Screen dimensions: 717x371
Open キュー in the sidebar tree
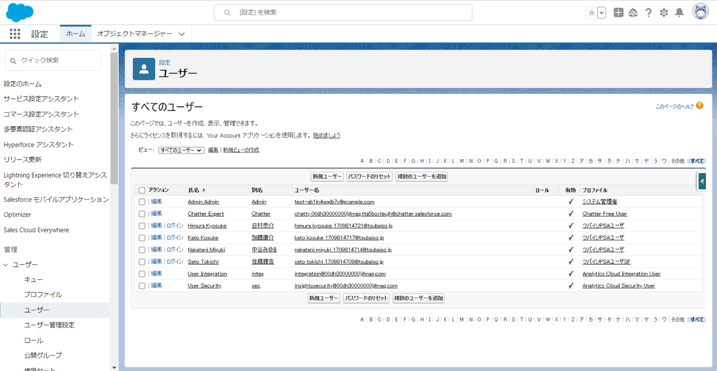(34, 280)
